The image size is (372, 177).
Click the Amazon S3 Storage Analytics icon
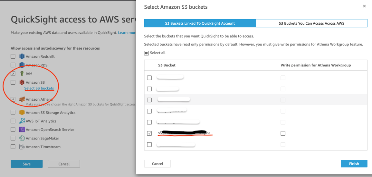(x=22, y=113)
